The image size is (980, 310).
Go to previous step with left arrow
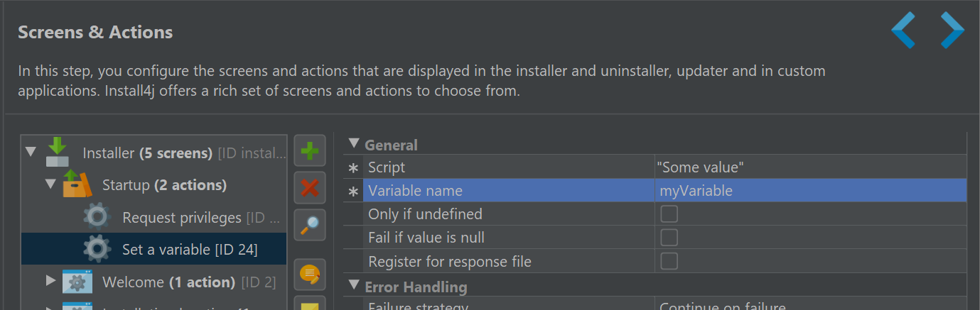click(x=904, y=30)
